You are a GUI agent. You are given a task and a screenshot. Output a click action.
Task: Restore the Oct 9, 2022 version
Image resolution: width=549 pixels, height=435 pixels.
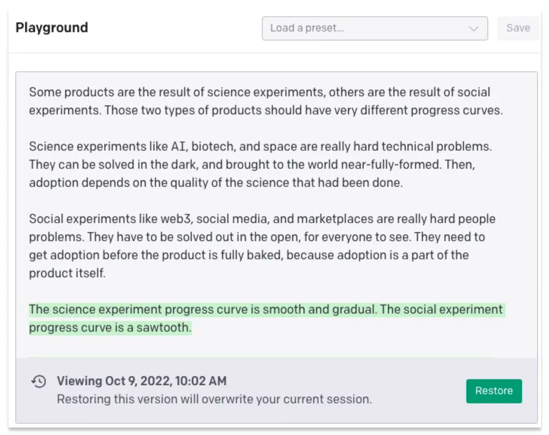point(494,391)
